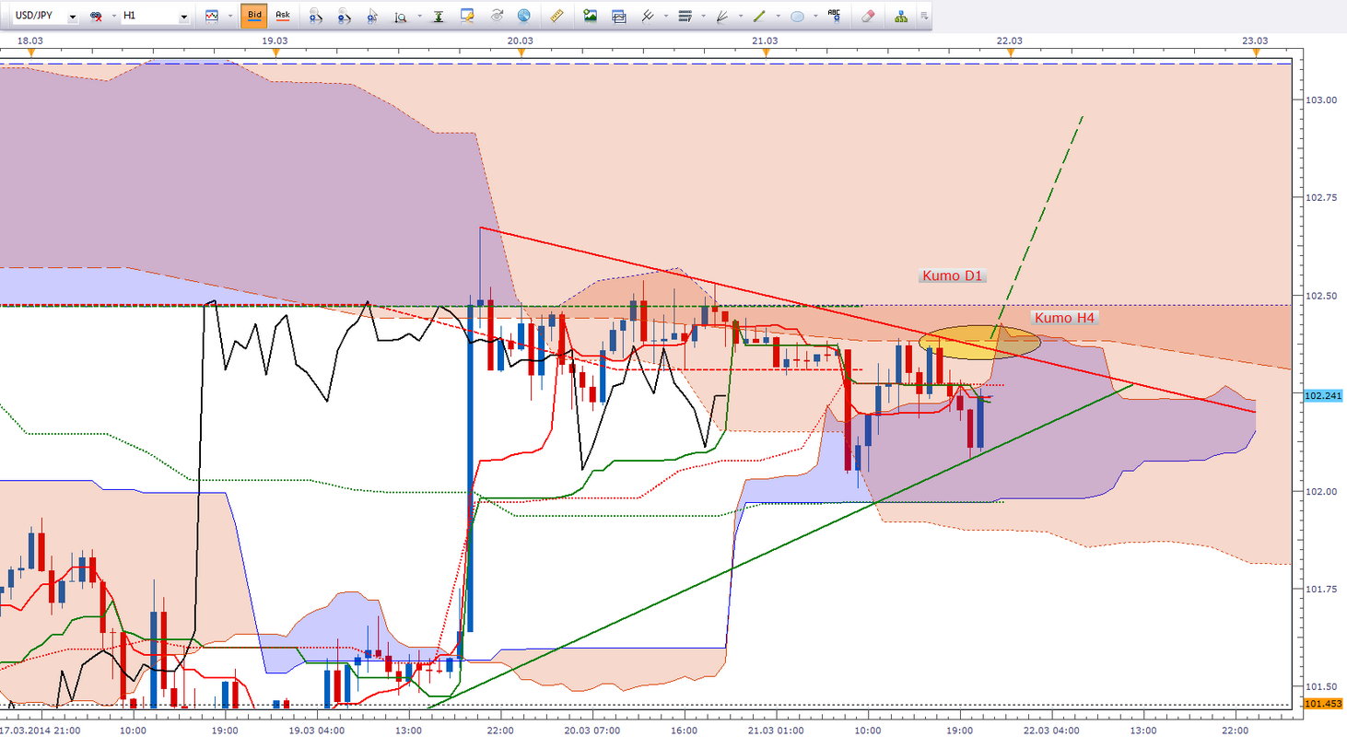The height and width of the screenshot is (737, 1347).
Task: Select the fan lines drawing tool
Action: [721, 16]
